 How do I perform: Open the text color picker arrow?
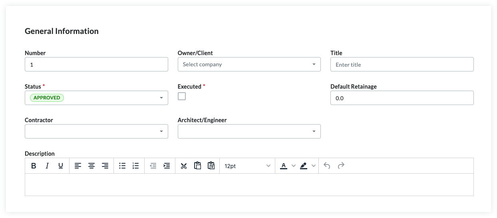pos(294,166)
